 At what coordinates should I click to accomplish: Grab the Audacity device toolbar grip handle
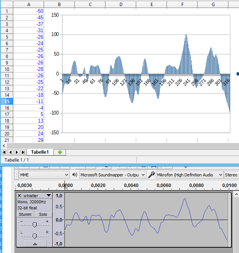click(x=16, y=175)
